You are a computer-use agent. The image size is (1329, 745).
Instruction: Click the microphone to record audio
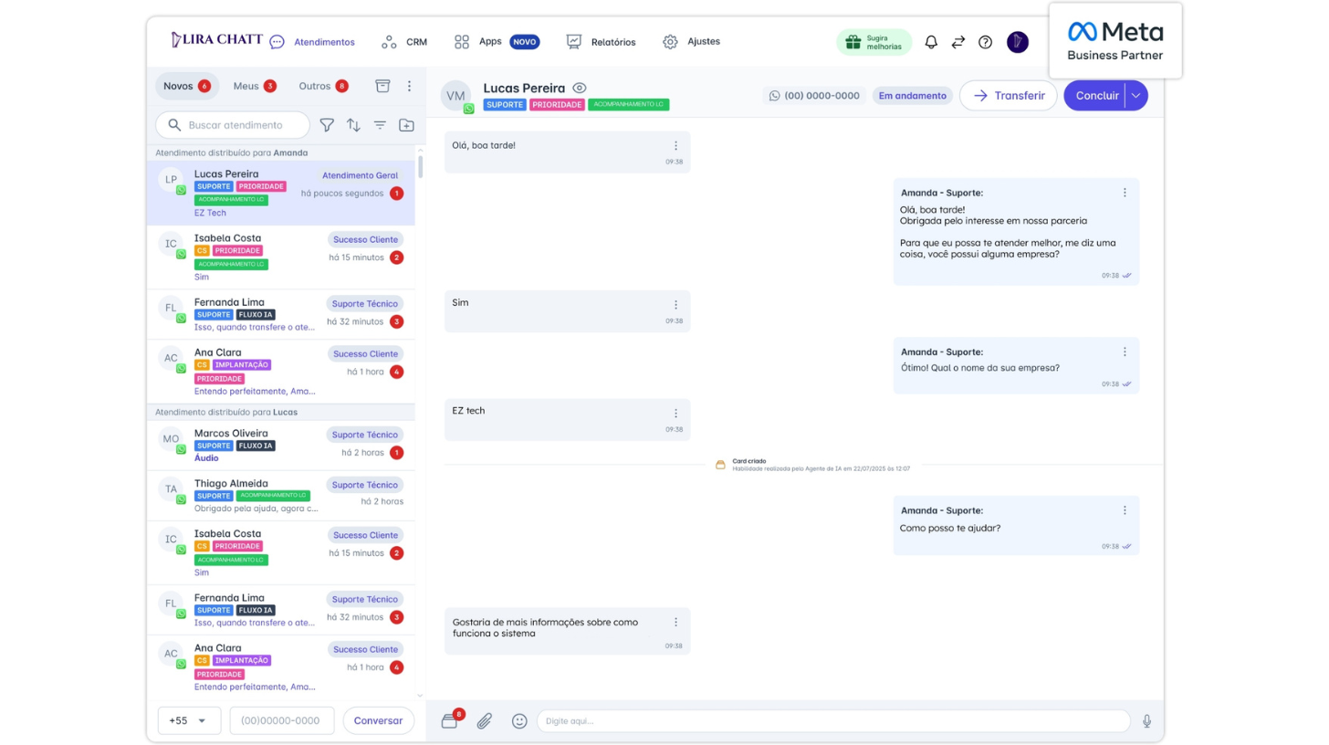point(1146,721)
